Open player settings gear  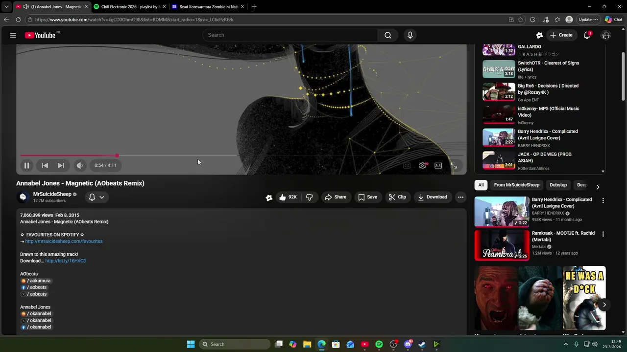coord(423,166)
